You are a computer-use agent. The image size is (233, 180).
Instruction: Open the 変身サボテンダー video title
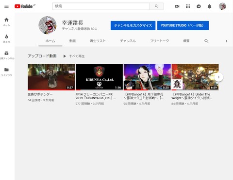[x=40, y=94]
